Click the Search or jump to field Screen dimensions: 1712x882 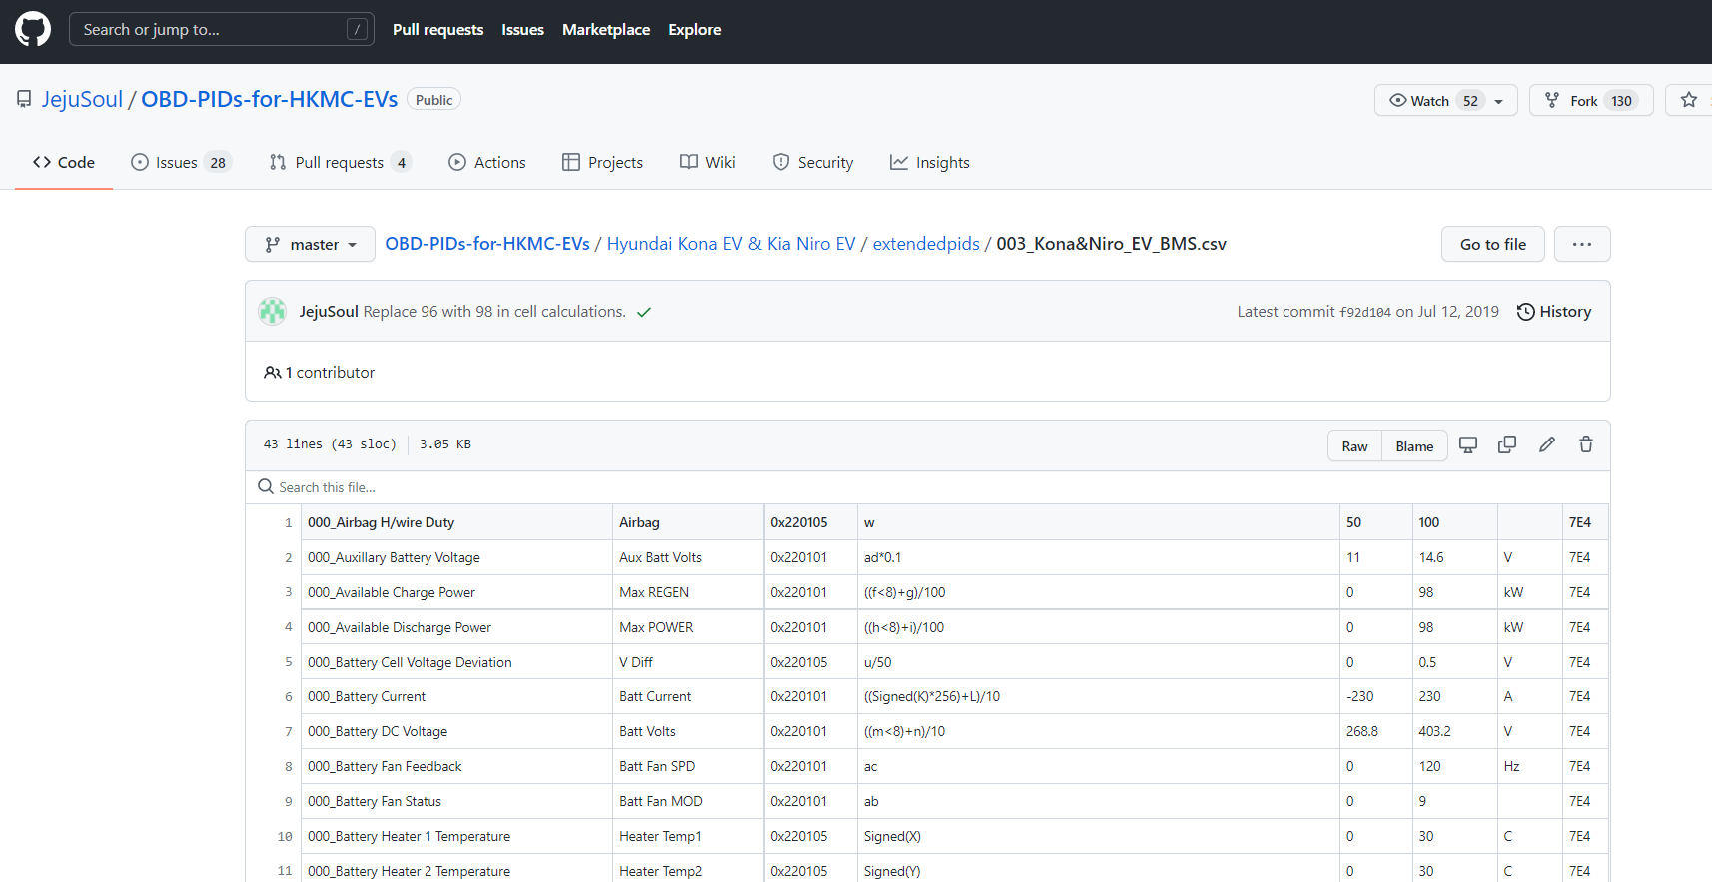click(x=221, y=29)
